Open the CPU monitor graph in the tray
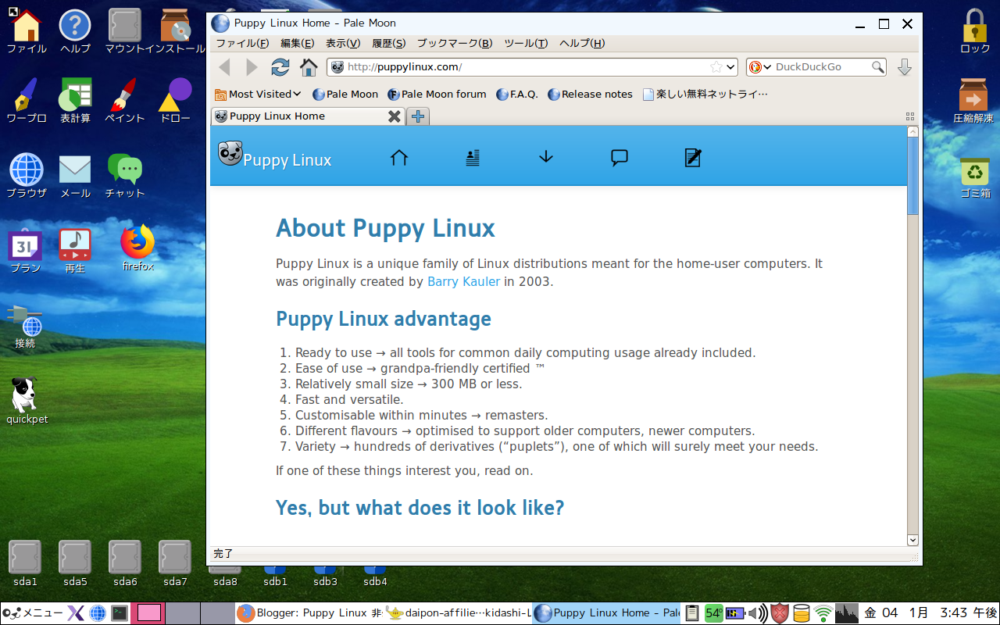Screen dimensions: 1000x625 point(848,613)
